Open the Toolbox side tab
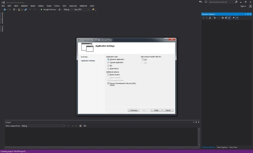The height and width of the screenshot is (153, 253). (x=2, y=29)
